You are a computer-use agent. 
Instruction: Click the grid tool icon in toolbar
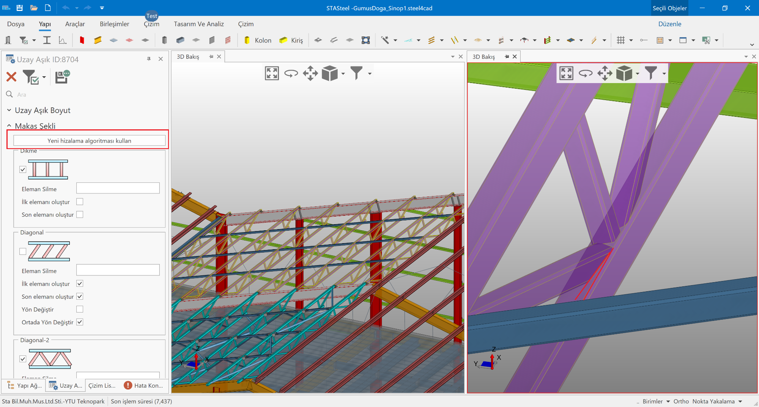(620, 40)
